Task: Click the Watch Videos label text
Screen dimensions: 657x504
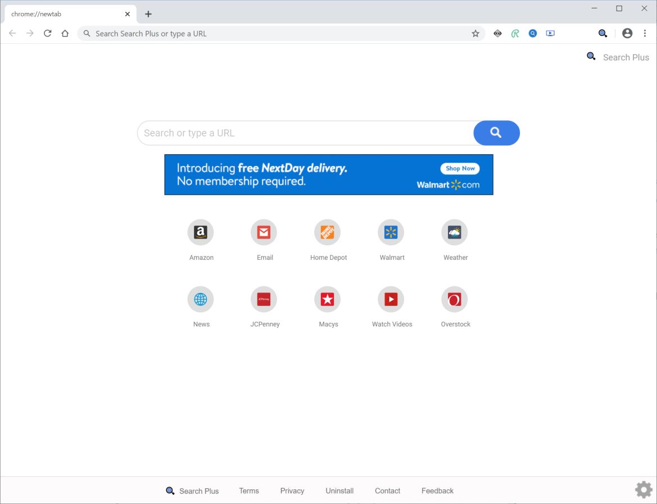Action: (x=392, y=324)
